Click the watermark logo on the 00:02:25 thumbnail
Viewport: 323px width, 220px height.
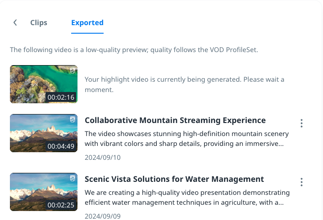click(x=72, y=178)
